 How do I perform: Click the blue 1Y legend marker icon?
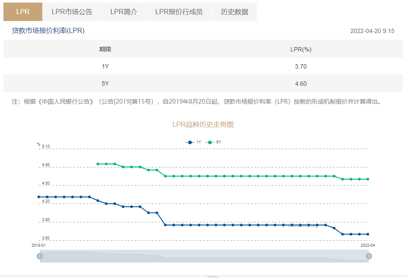190,142
